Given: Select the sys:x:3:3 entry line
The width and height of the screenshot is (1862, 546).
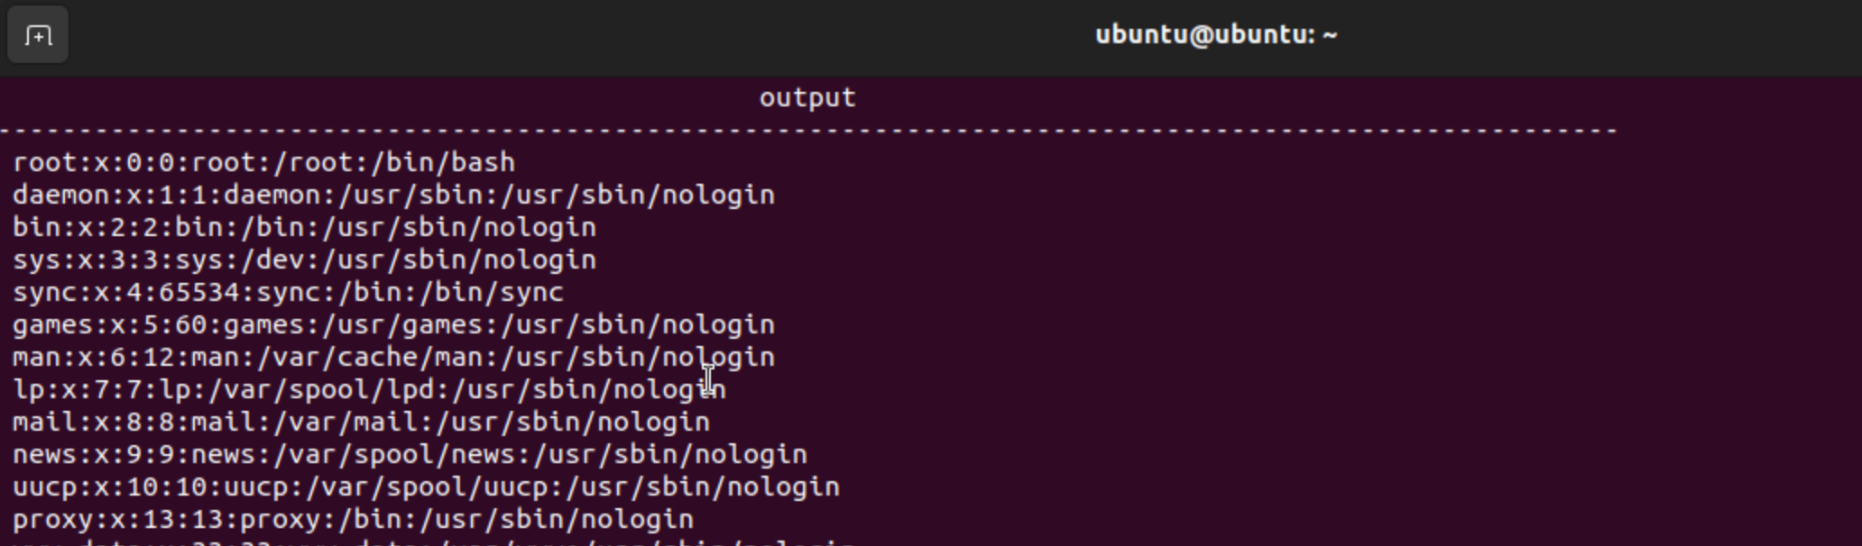Looking at the screenshot, I should pyautogui.click(x=305, y=260).
